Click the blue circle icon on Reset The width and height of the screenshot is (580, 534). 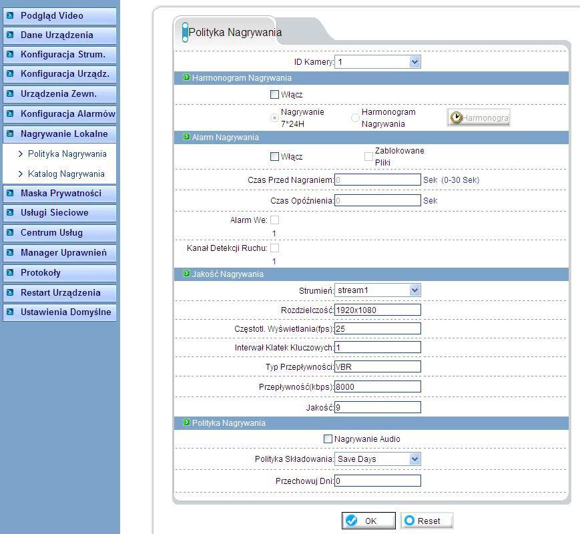[x=410, y=521]
